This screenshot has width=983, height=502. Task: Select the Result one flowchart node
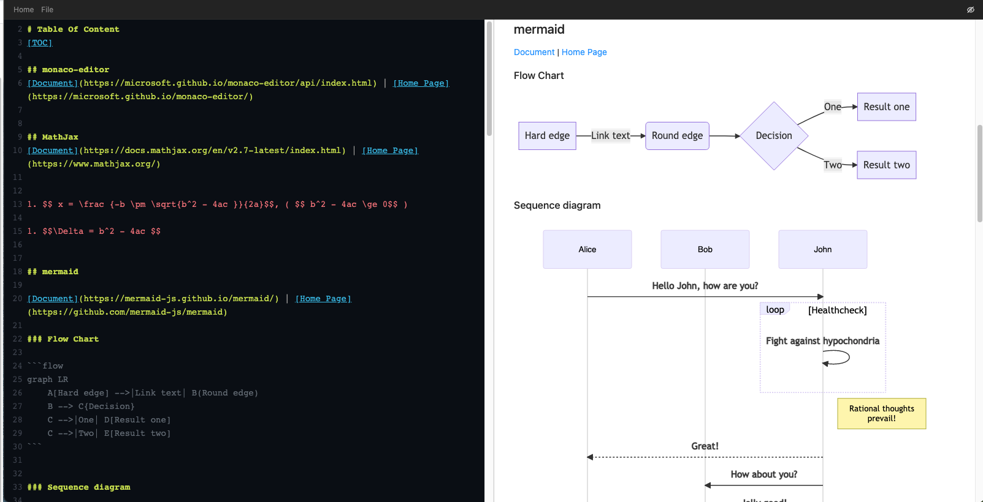click(x=887, y=107)
